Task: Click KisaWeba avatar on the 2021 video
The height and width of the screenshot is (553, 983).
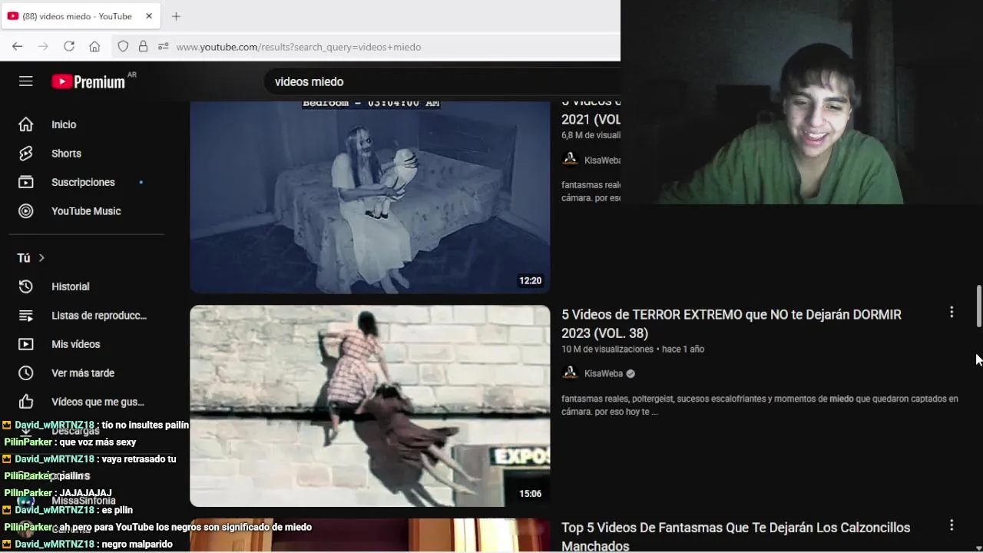Action: point(570,160)
